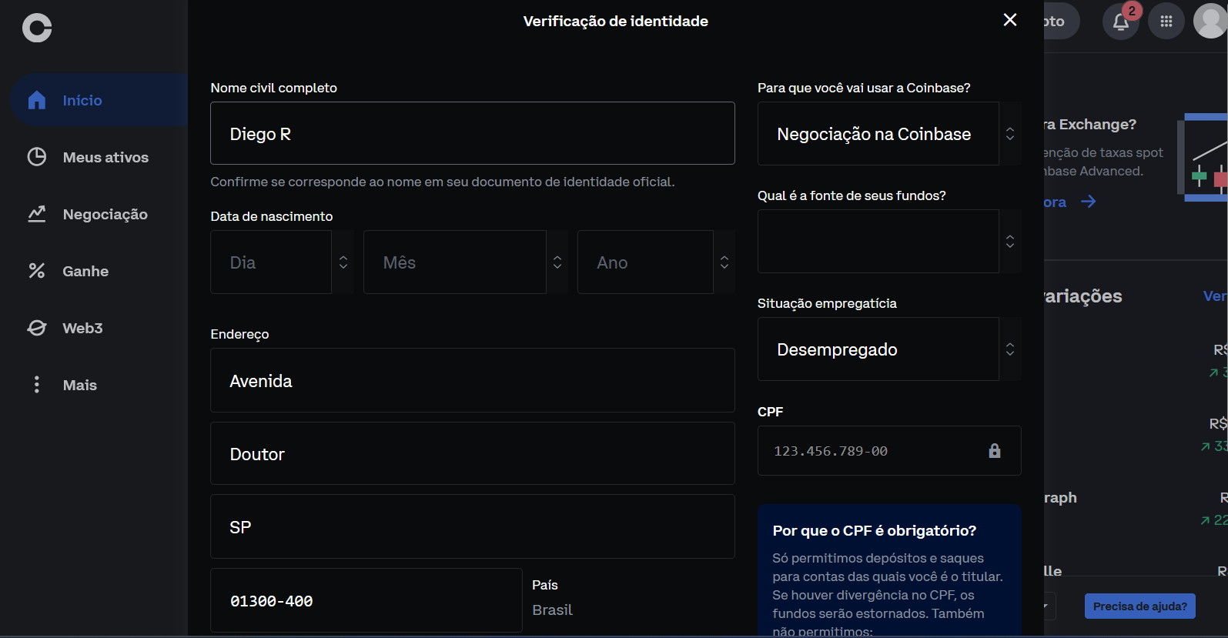Click the pie chart icon for Meus ativos

point(37,157)
